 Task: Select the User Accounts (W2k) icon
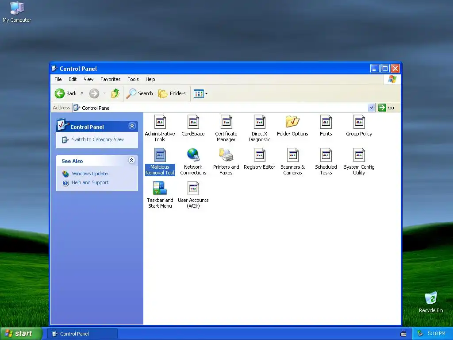coord(193,189)
